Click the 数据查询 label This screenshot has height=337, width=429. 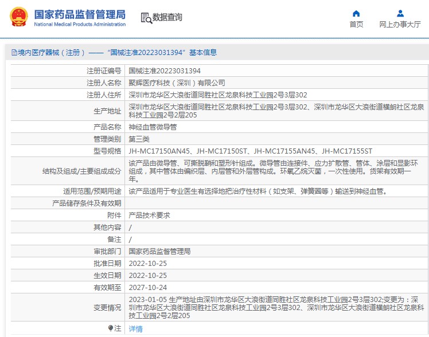coord(167,17)
